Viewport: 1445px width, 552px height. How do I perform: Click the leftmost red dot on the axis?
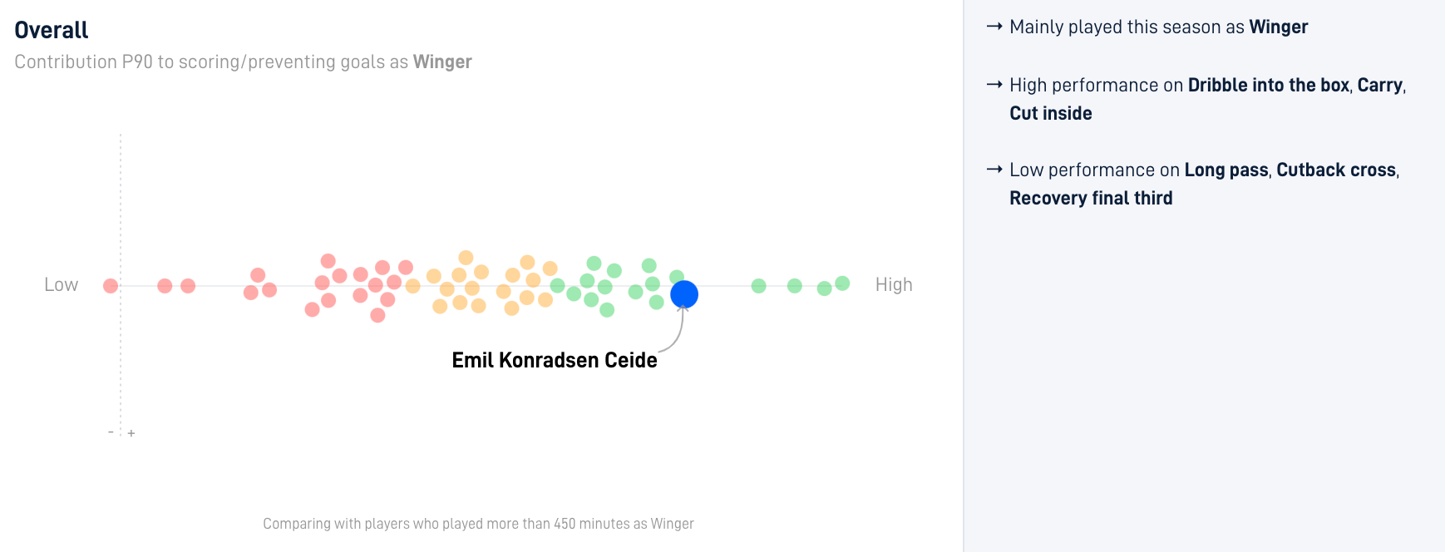click(111, 286)
